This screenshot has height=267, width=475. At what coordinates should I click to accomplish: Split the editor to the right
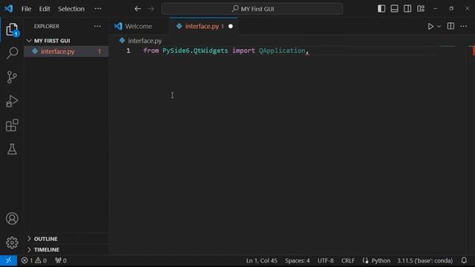point(451,26)
